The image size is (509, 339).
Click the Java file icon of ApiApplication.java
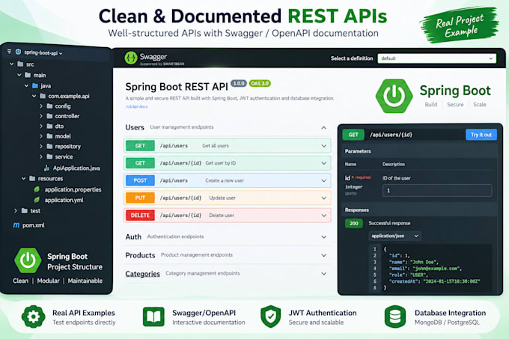point(46,168)
